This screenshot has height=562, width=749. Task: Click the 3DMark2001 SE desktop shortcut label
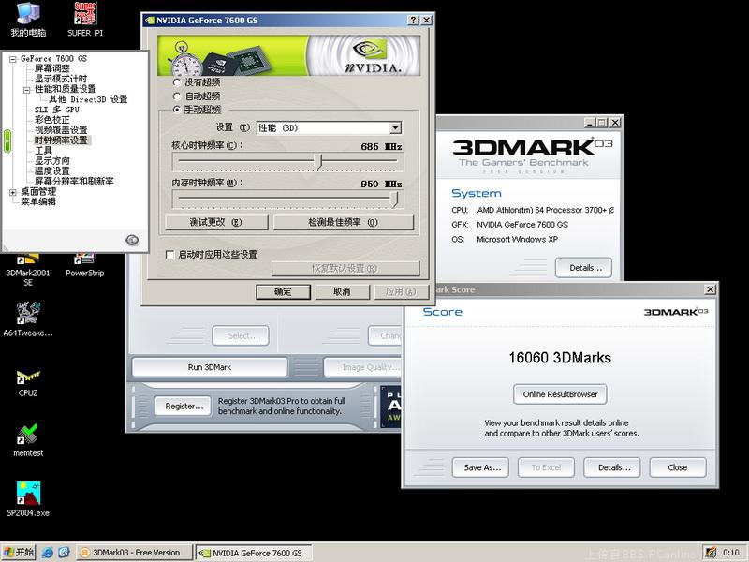pyautogui.click(x=28, y=277)
